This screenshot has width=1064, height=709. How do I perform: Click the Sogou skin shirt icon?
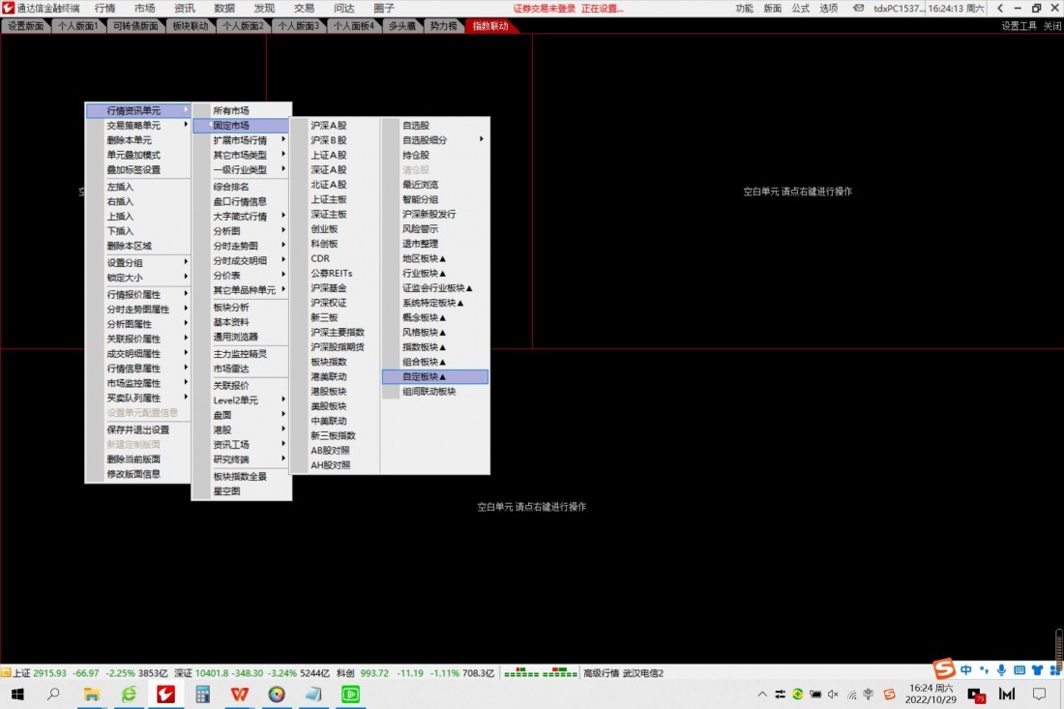(x=1037, y=670)
